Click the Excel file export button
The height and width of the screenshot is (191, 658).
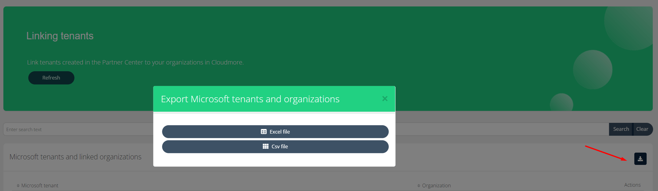(x=275, y=132)
